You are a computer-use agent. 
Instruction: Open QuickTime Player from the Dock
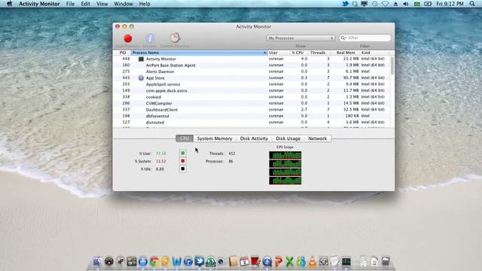click(267, 261)
